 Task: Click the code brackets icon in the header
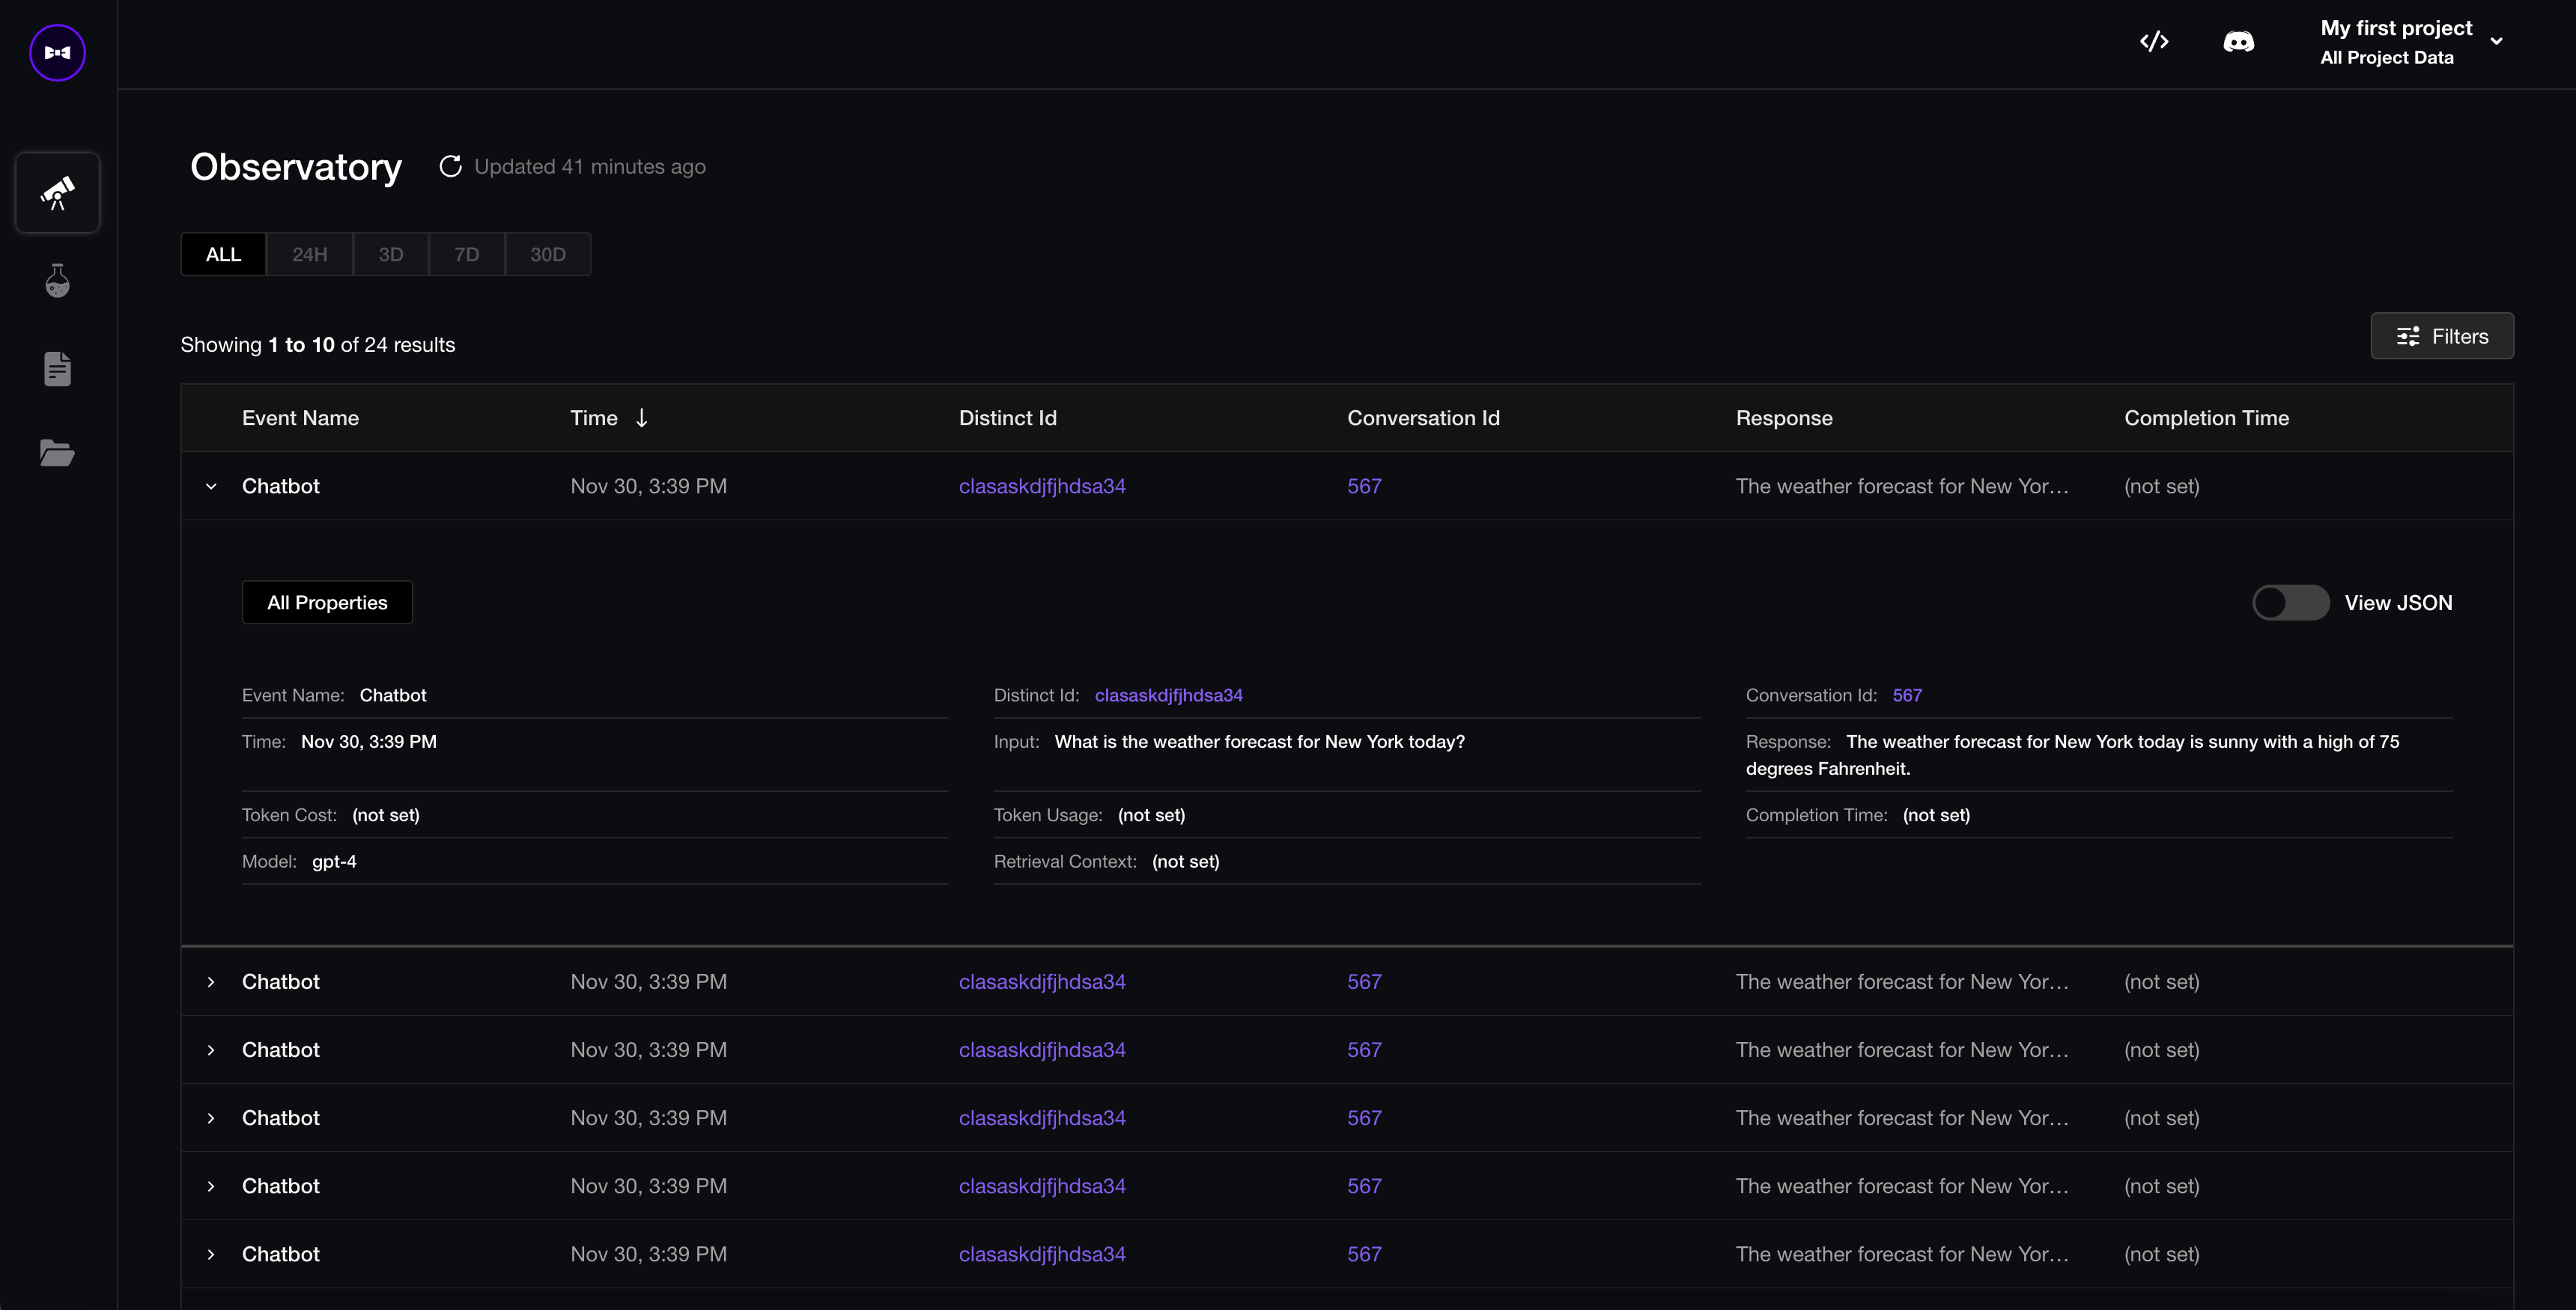(x=2153, y=41)
